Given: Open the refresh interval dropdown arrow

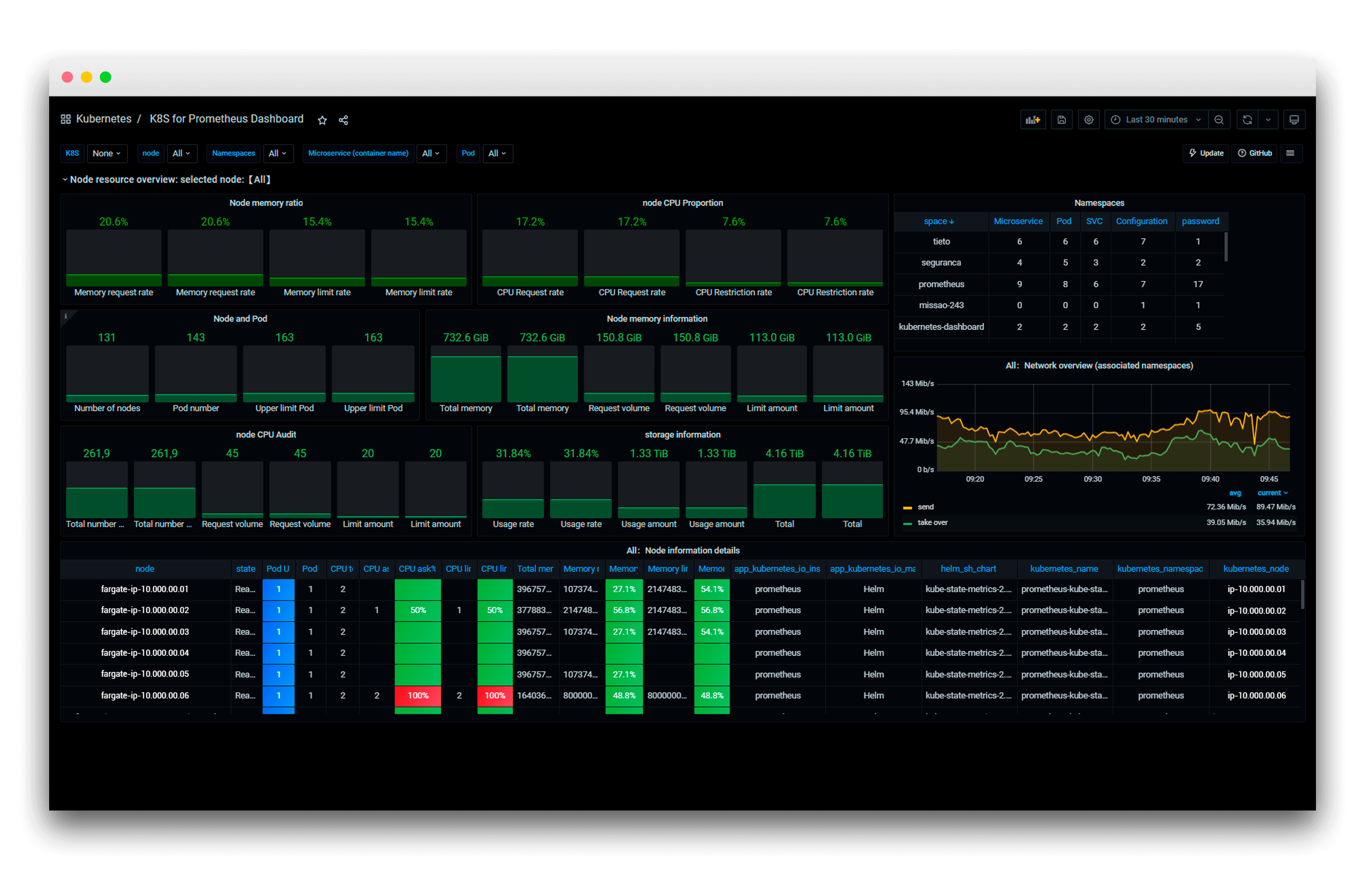Looking at the screenshot, I should coord(1268,120).
